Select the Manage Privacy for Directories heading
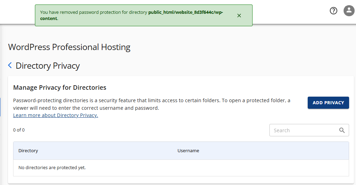The width and height of the screenshot is (356, 185). (60, 87)
